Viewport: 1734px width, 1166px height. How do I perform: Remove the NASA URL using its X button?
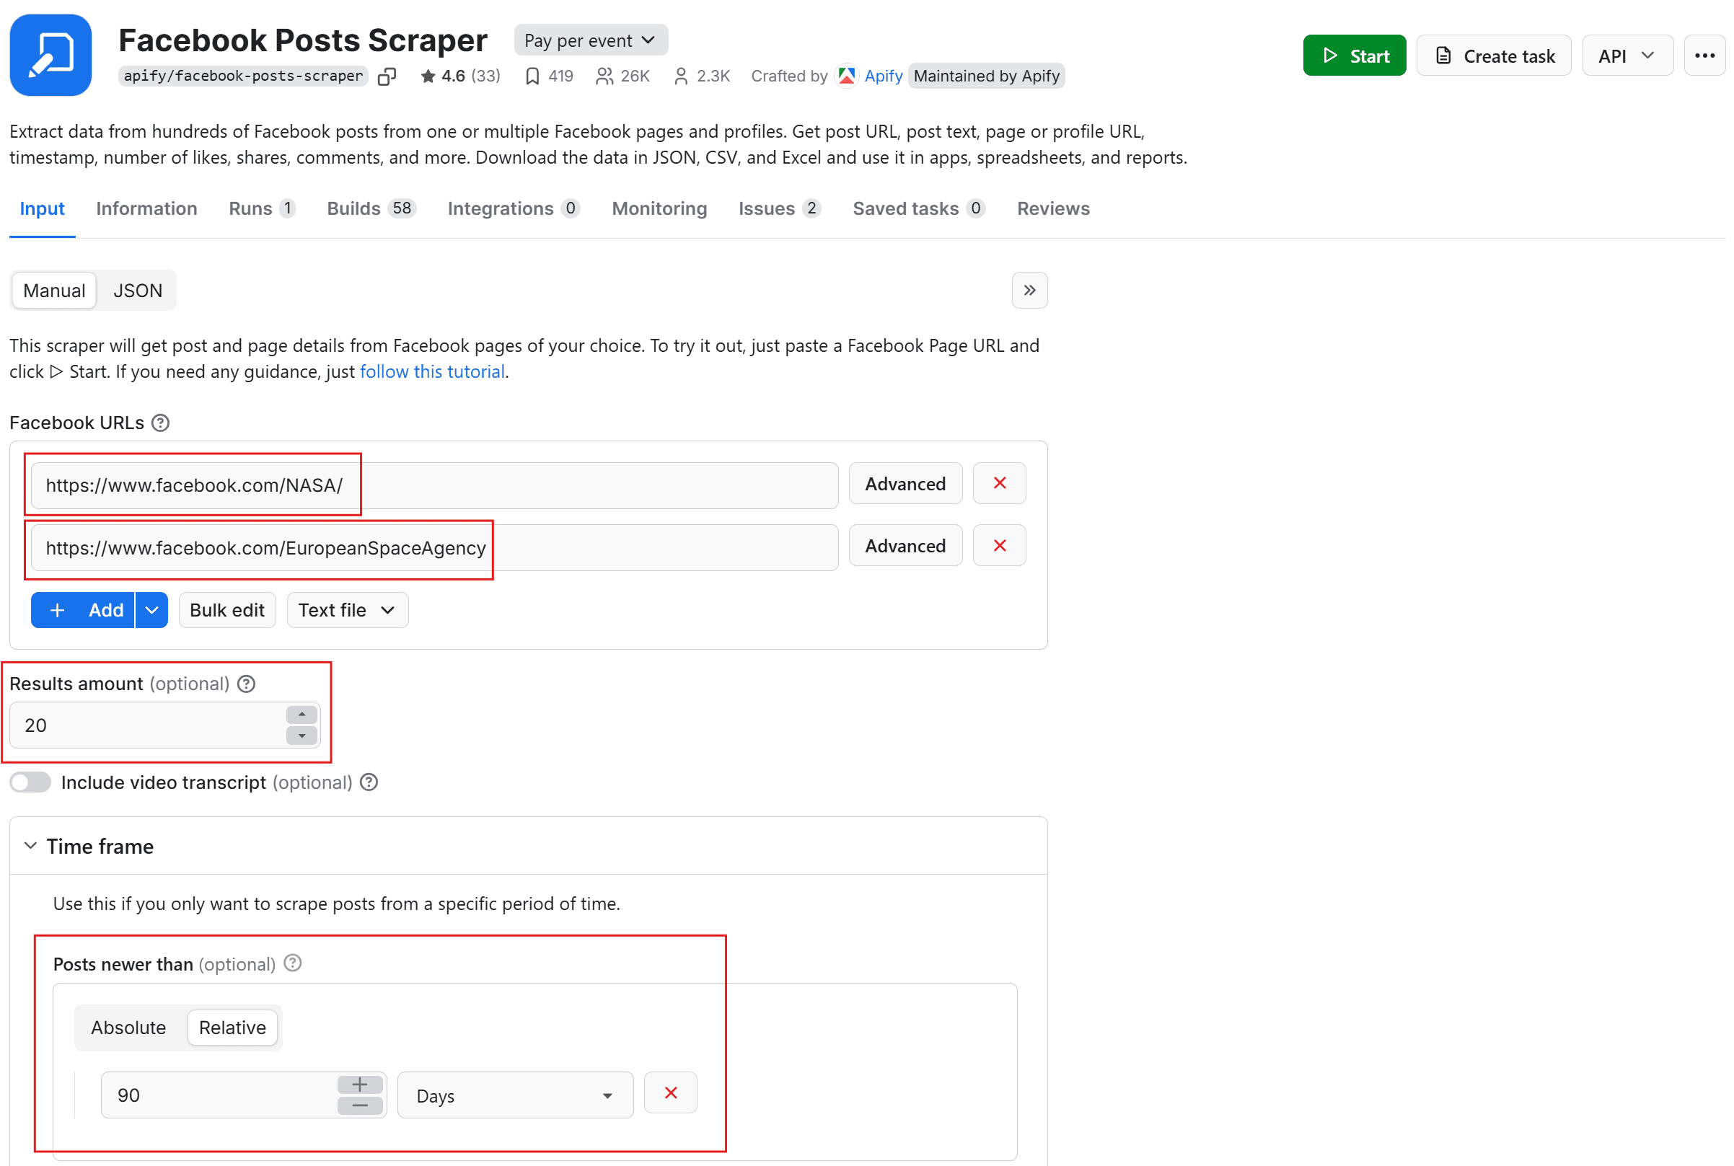pyautogui.click(x=999, y=483)
